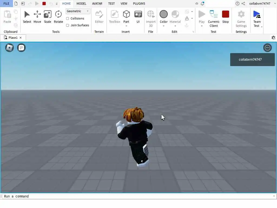The image size is (277, 208).
Task: Open the Material picker sphere
Action: tap(175, 14)
